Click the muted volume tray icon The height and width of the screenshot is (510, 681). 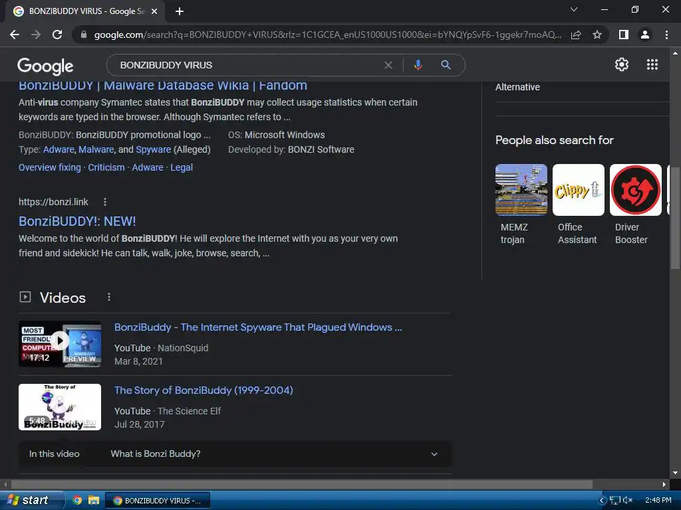[628, 501]
